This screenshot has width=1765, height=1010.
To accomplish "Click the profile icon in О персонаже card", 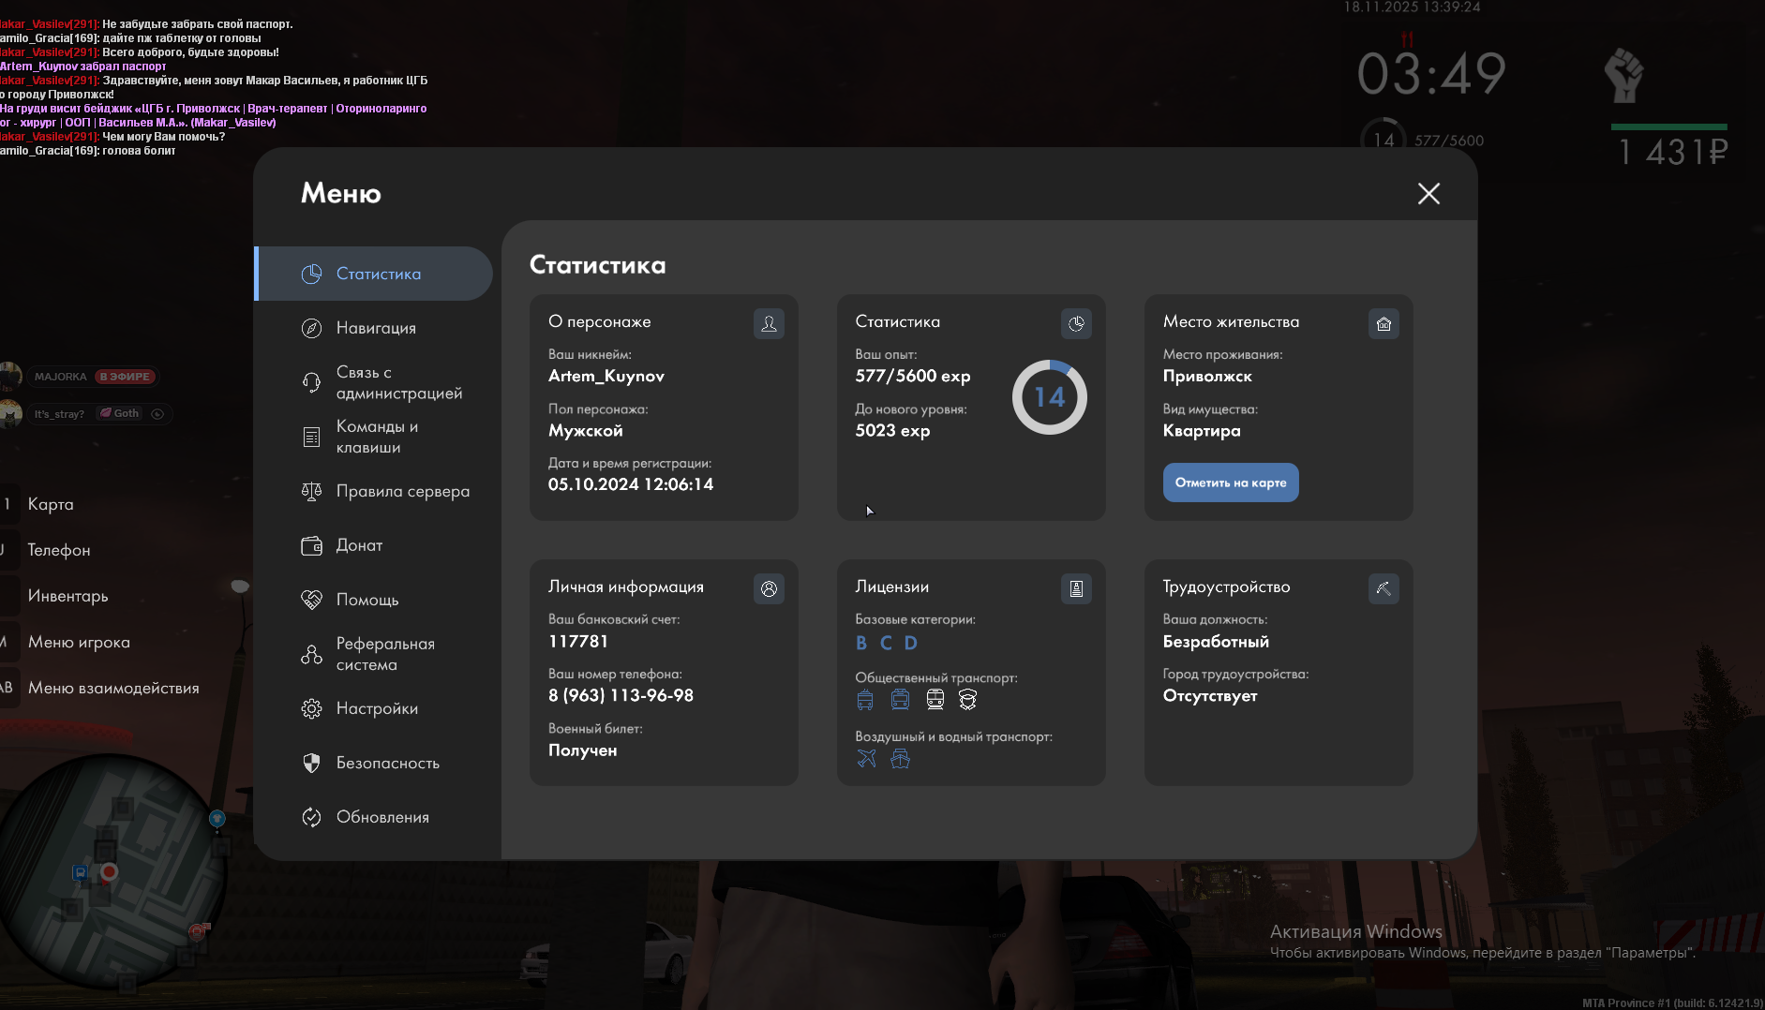I will (769, 324).
